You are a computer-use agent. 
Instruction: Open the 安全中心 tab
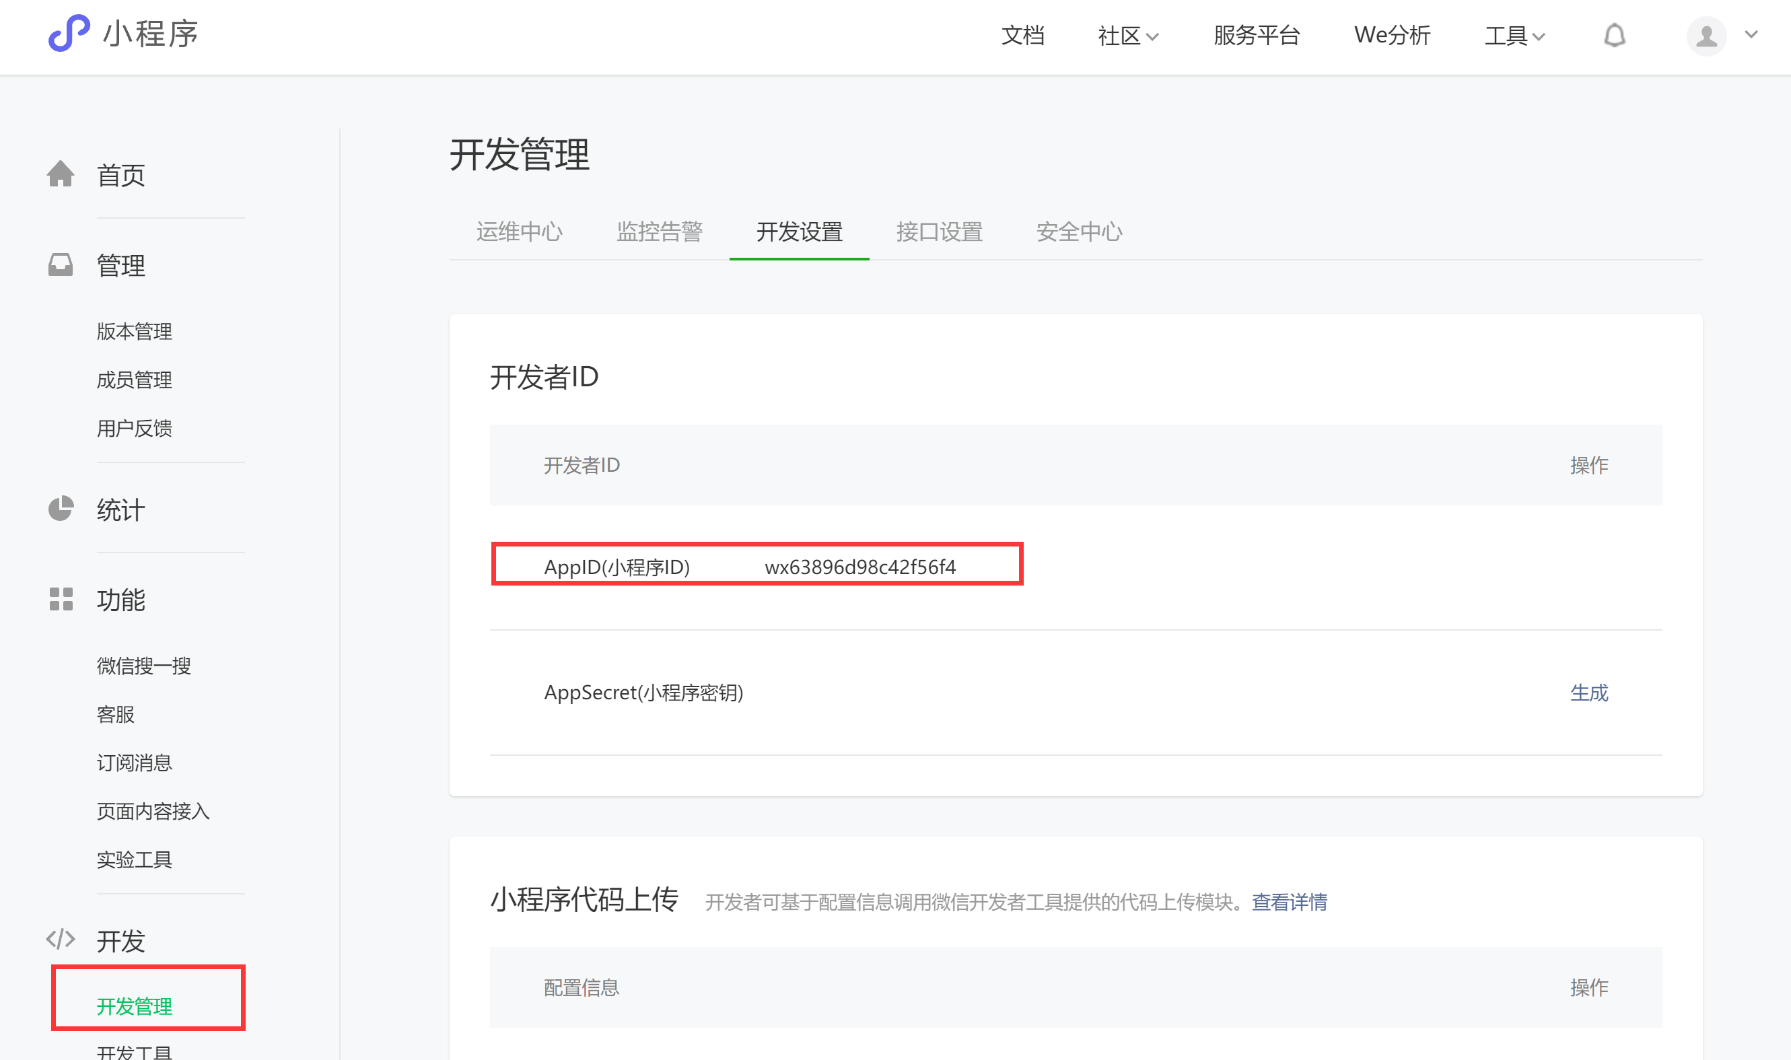1079,232
